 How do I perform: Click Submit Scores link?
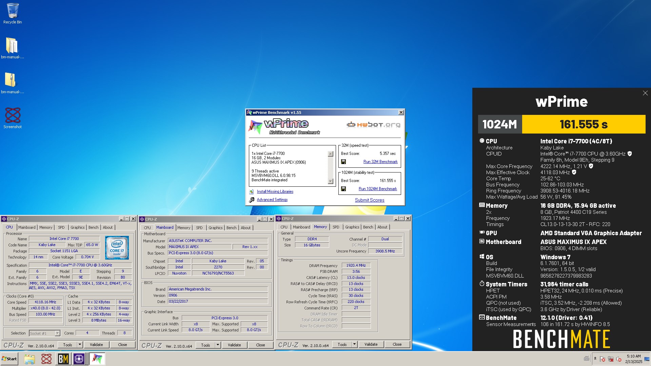click(370, 200)
